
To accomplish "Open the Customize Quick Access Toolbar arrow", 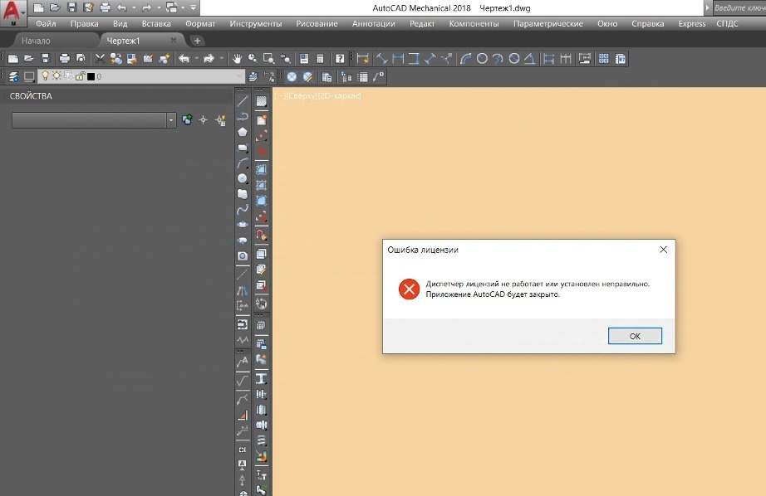I will point(194,7).
